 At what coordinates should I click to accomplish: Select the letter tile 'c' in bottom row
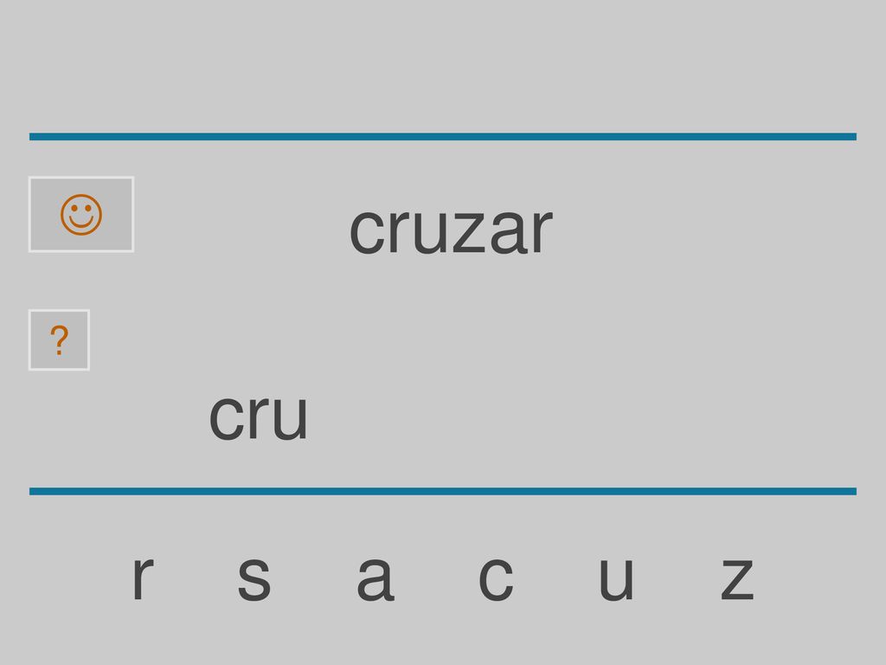click(x=496, y=578)
